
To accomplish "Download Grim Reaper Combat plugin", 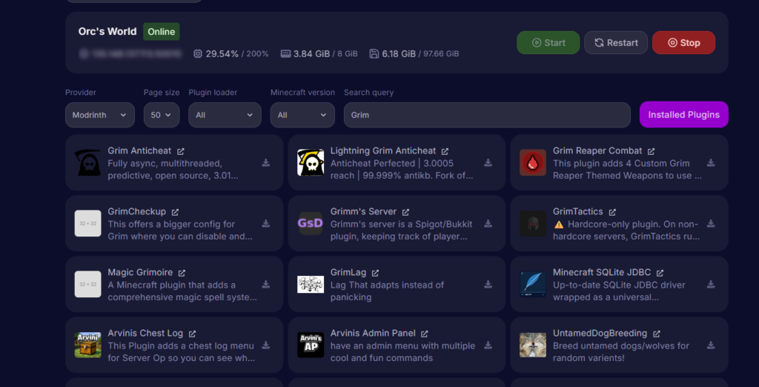I will click(x=711, y=163).
